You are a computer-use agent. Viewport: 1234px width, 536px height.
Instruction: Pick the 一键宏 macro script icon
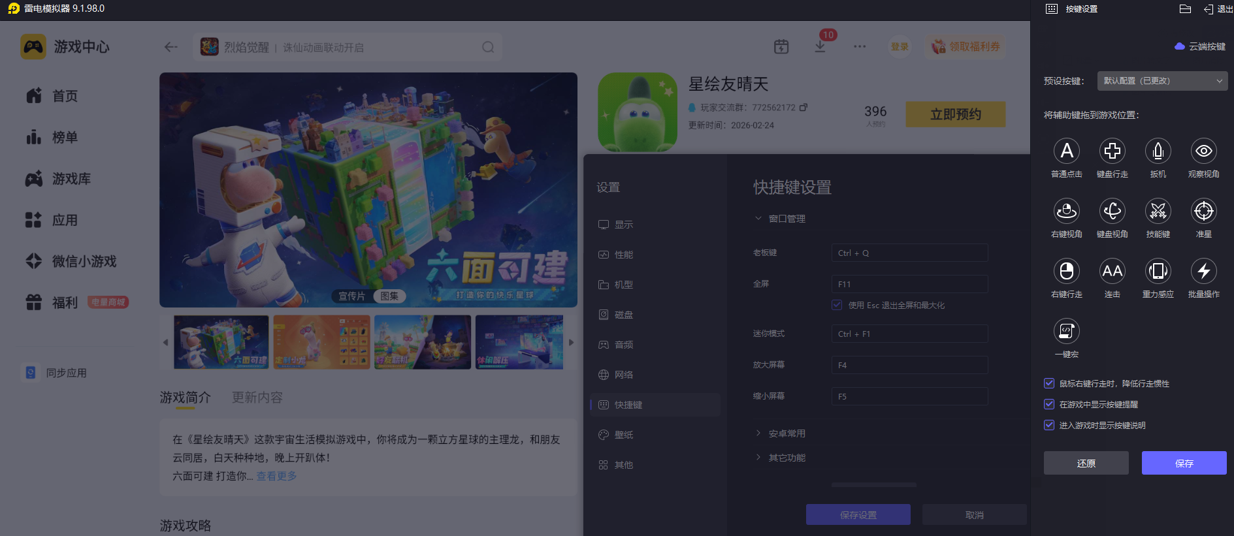(1067, 331)
